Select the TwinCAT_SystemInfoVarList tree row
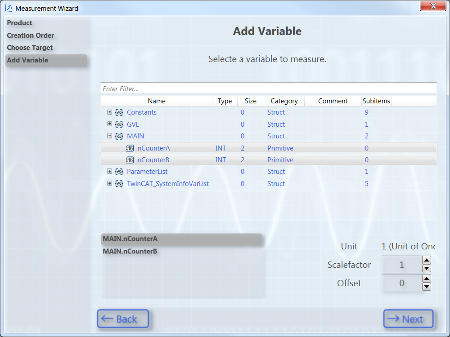 (x=269, y=184)
